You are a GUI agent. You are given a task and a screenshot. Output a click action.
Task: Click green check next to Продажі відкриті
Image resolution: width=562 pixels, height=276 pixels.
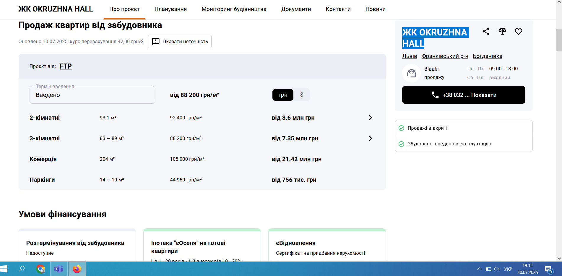click(x=401, y=128)
